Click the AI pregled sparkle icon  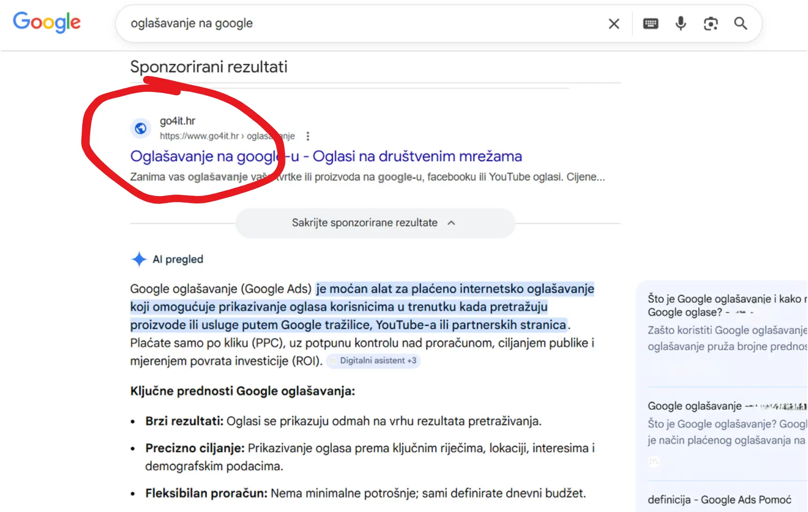[x=139, y=259]
